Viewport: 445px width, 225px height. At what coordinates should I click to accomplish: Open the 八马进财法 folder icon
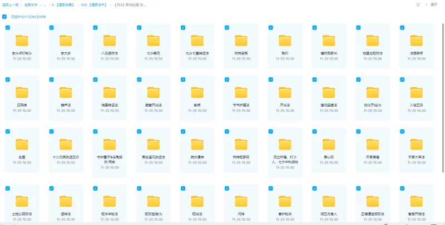pyautogui.click(x=110, y=41)
